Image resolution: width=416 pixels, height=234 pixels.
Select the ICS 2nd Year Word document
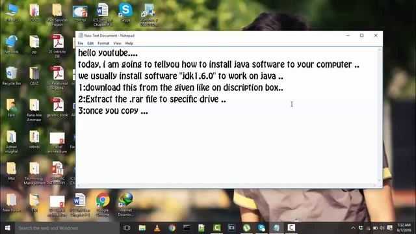tap(103, 15)
